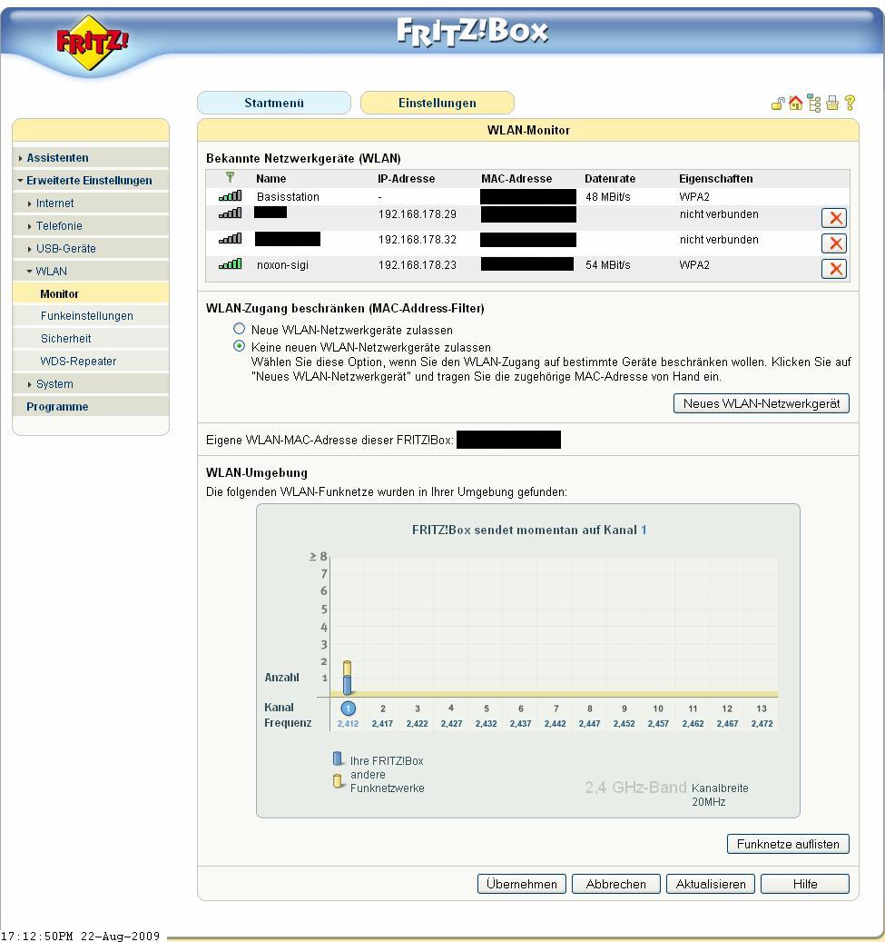Click the IP-Adresse column header

pos(406,178)
